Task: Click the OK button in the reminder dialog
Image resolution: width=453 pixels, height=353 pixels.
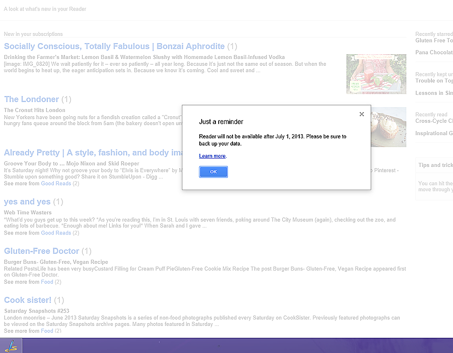Action: click(213, 172)
